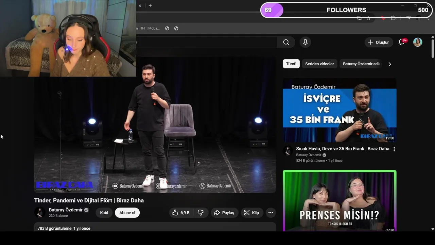Open the Oluştur create menu

(x=379, y=42)
